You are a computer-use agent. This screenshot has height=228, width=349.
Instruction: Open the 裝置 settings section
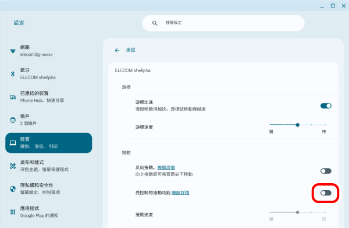48,143
